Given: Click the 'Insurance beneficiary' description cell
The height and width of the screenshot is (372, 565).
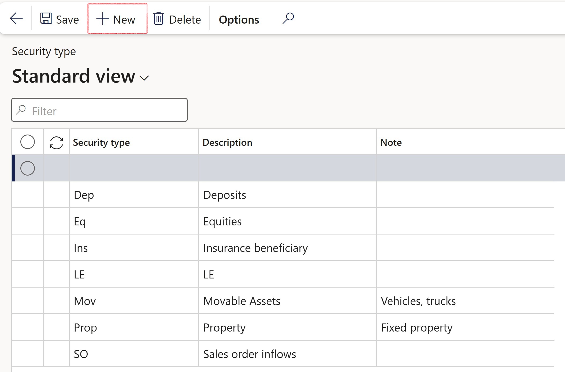Looking at the screenshot, I should (287, 248).
